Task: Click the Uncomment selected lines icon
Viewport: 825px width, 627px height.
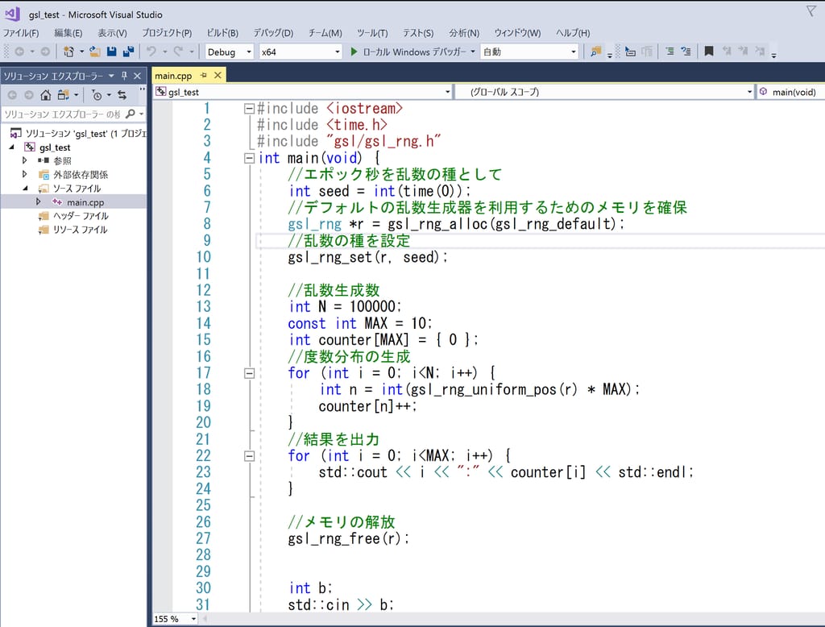Action: pyautogui.click(x=686, y=51)
